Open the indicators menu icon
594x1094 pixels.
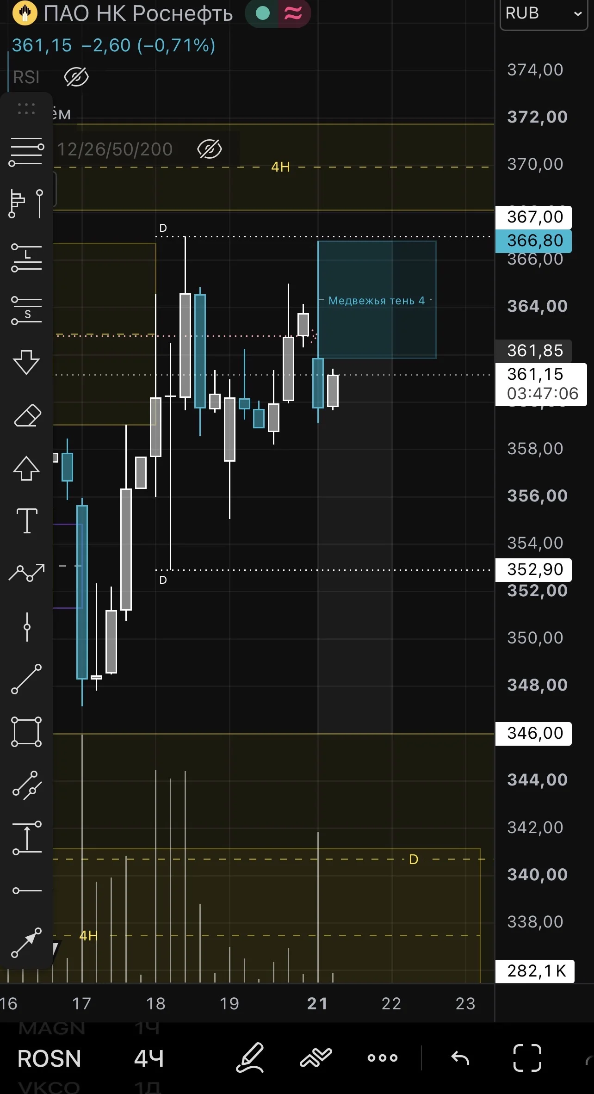[x=316, y=1057]
